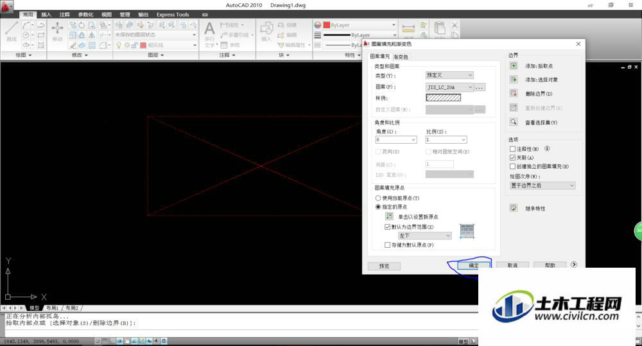Click the paste clipboard icon in ribbon
This screenshot has width=642, height=346.
440,28
